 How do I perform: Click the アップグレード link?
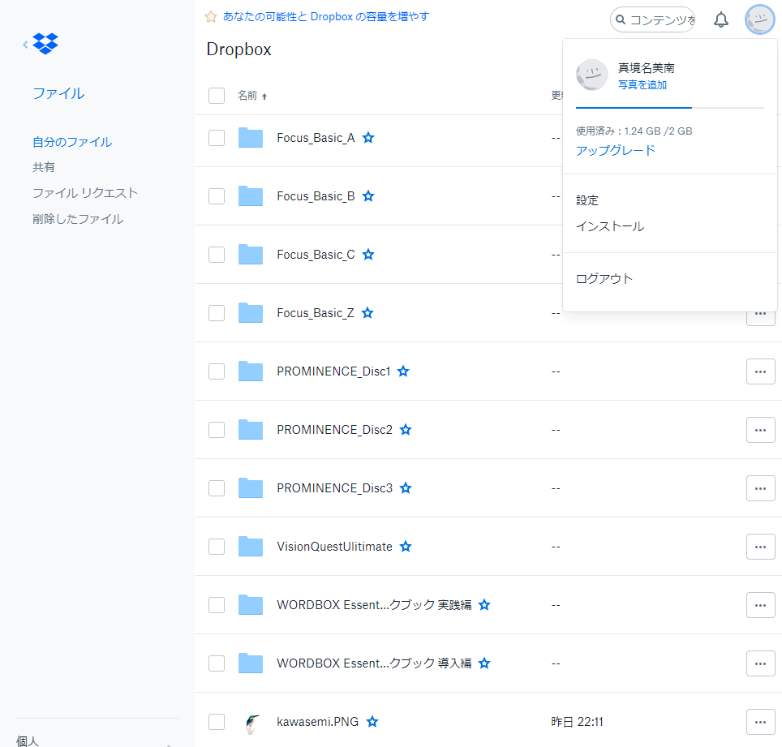tap(616, 151)
